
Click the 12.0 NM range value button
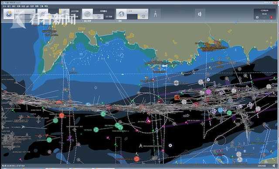click(75, 11)
